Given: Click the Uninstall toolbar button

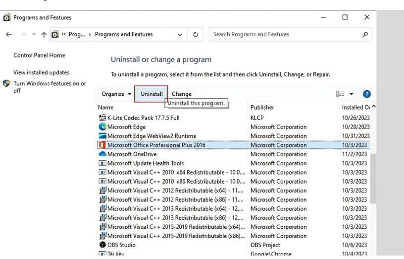Looking at the screenshot, I should point(151,94).
